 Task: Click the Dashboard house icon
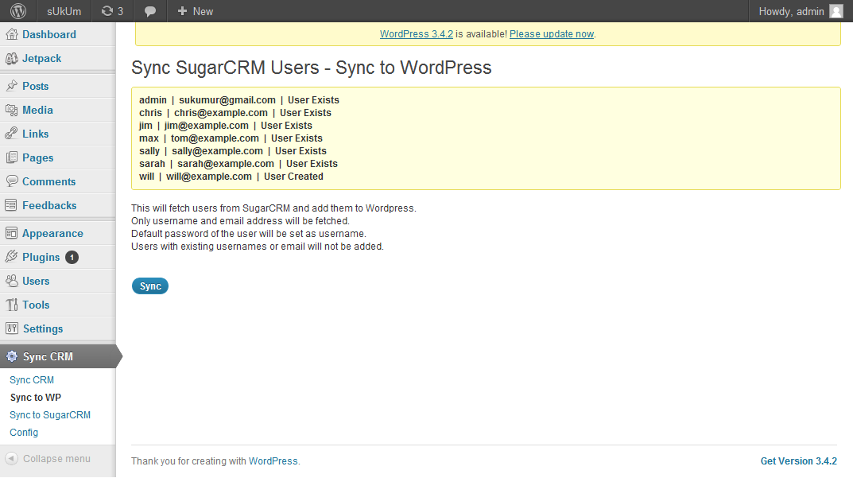tap(11, 34)
